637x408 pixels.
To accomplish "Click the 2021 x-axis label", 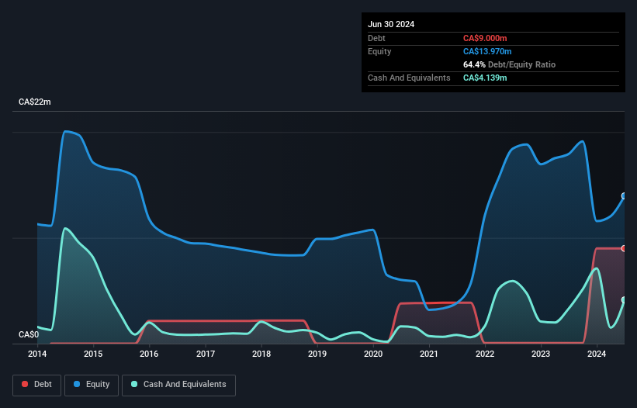I will click(429, 354).
